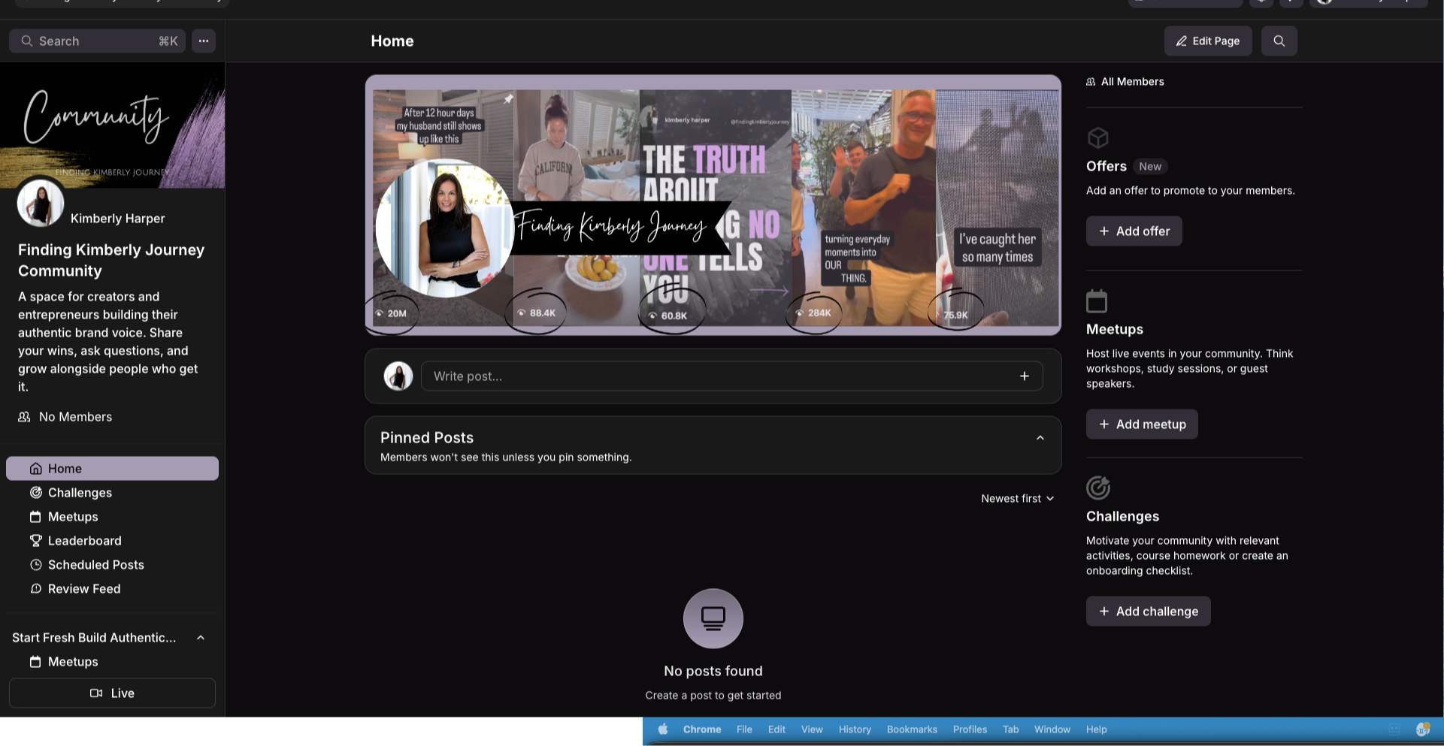Open the View menu
The height and width of the screenshot is (746, 1444).
pyautogui.click(x=812, y=729)
